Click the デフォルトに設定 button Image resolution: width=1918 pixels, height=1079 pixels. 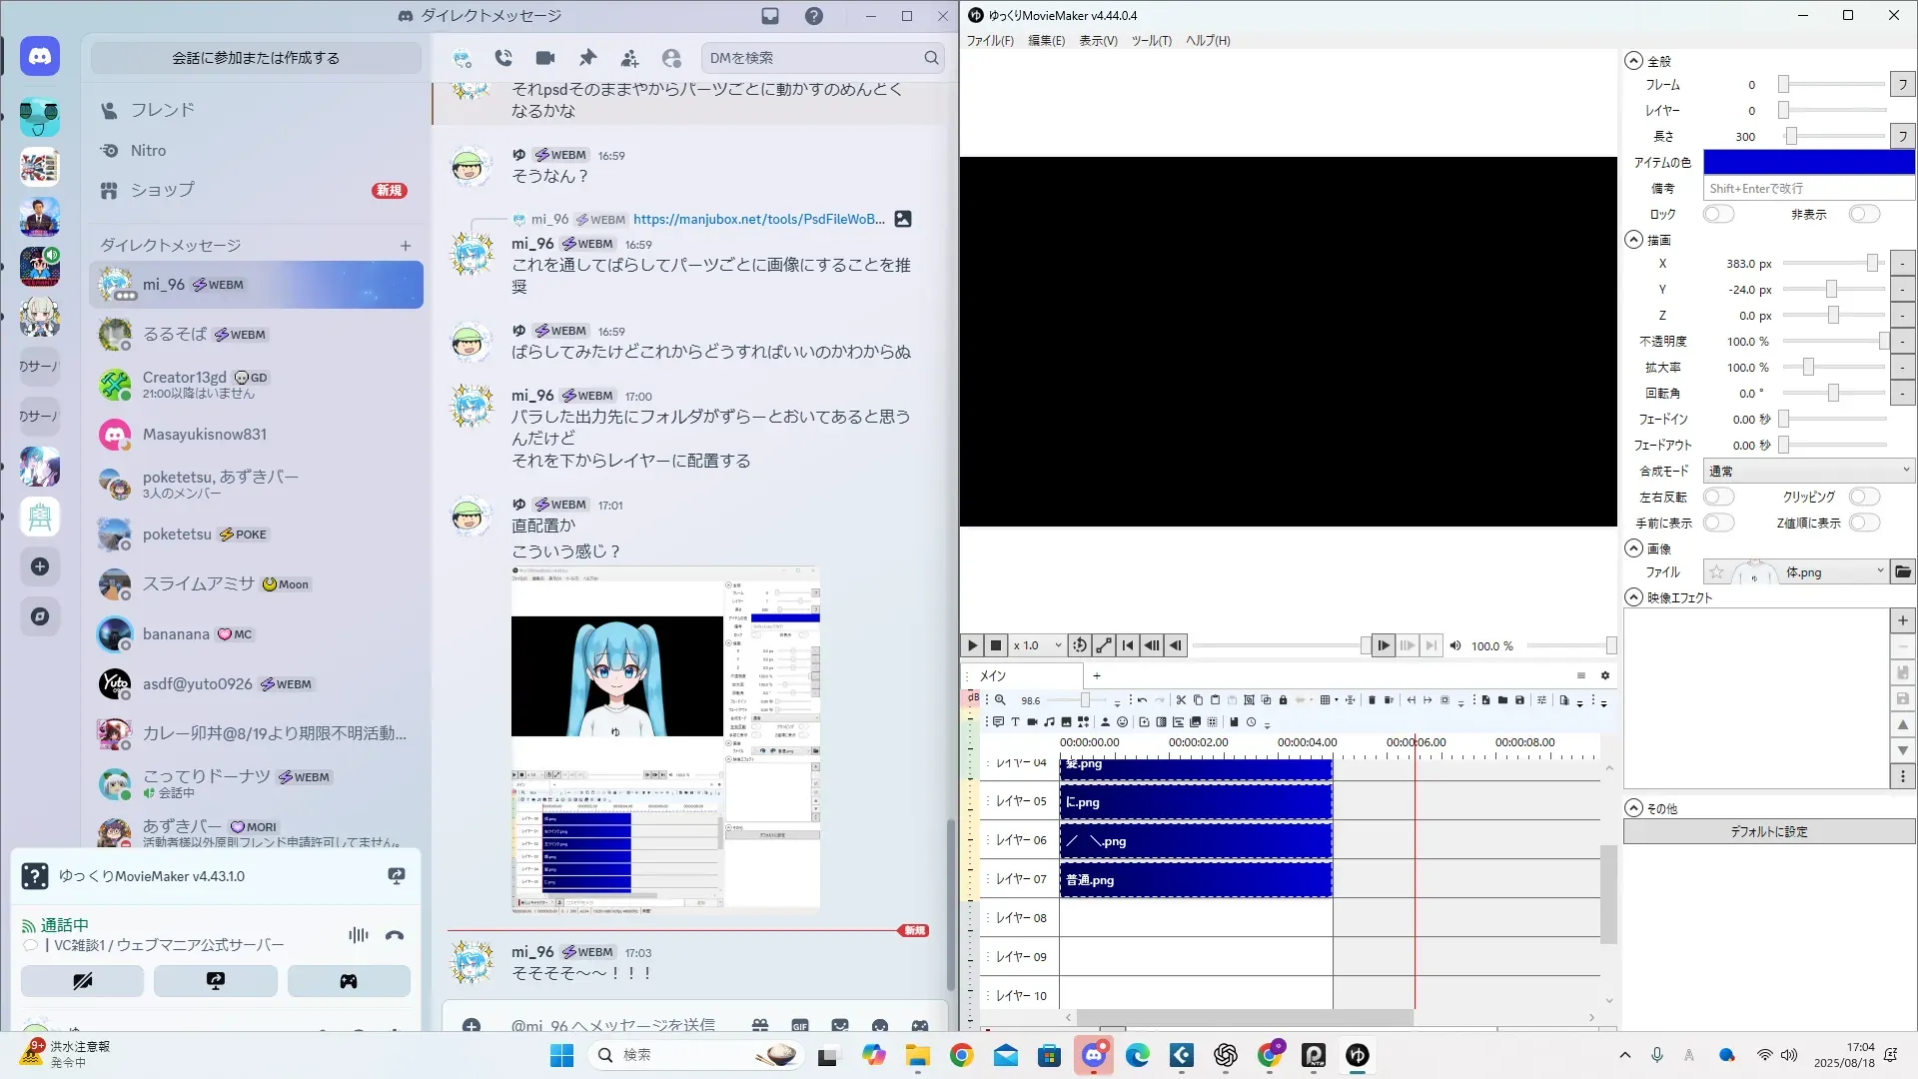[1768, 831]
